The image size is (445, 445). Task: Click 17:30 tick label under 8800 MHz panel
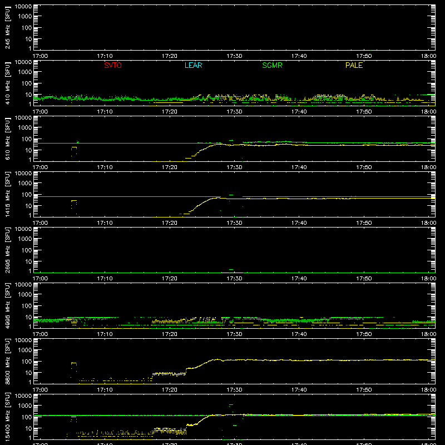tap(234, 390)
